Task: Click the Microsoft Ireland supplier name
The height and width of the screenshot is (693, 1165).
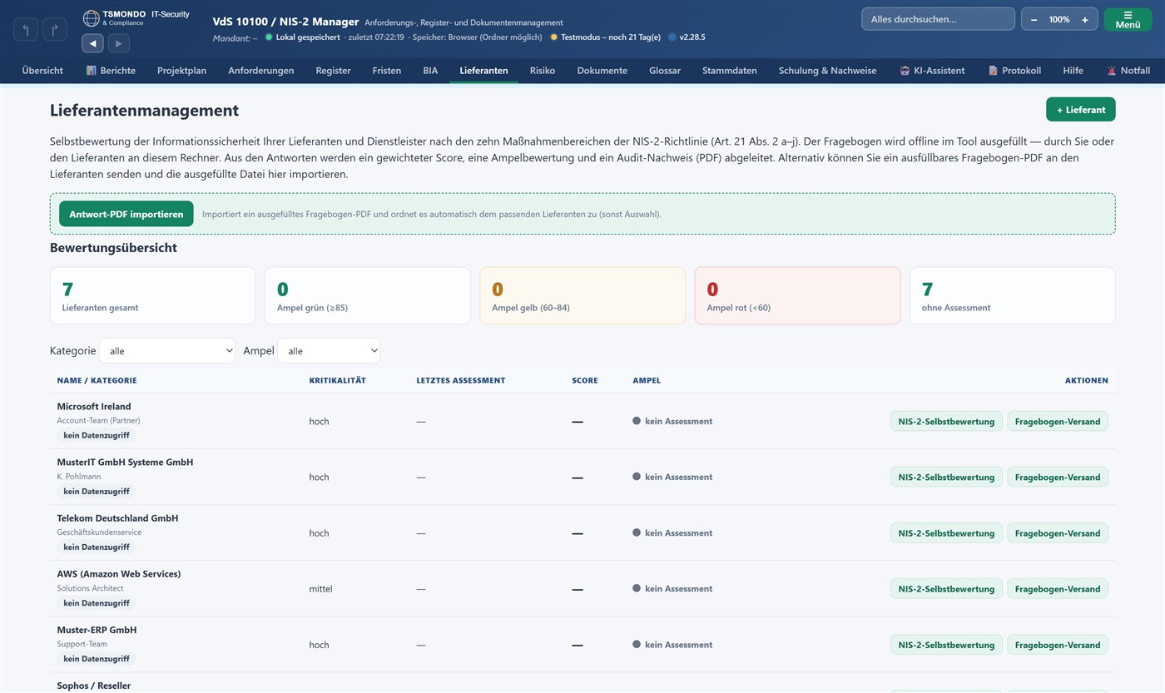Action: click(x=94, y=407)
